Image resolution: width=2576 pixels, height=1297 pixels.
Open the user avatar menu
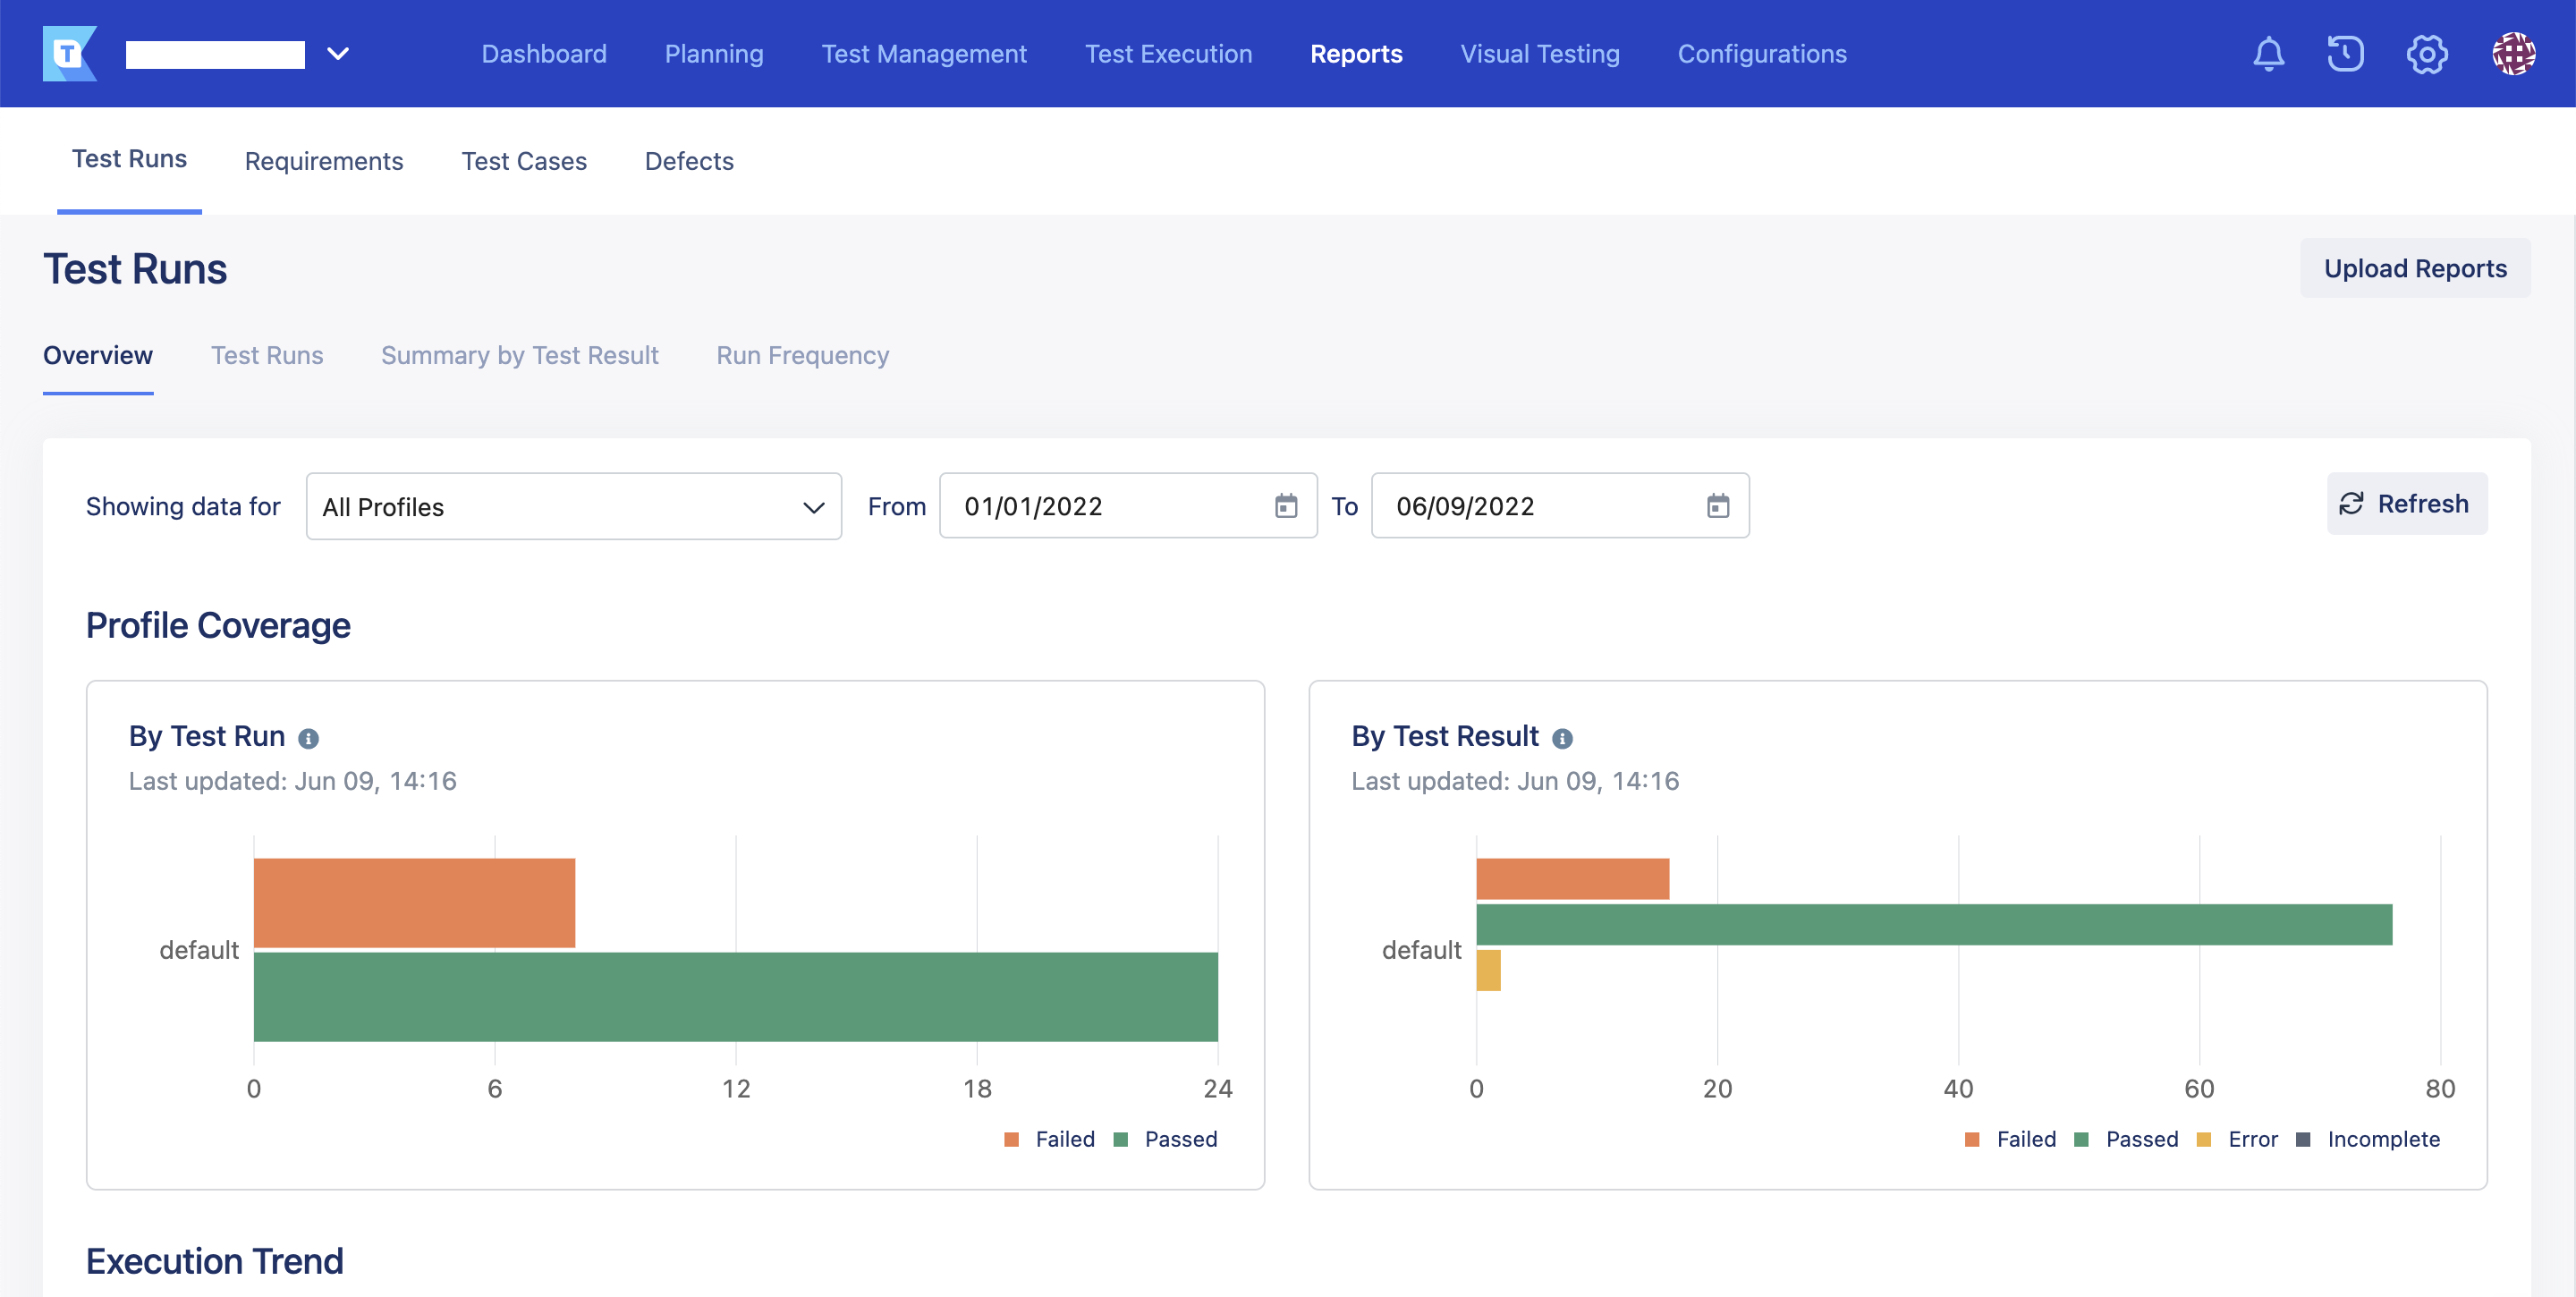[x=2513, y=54]
